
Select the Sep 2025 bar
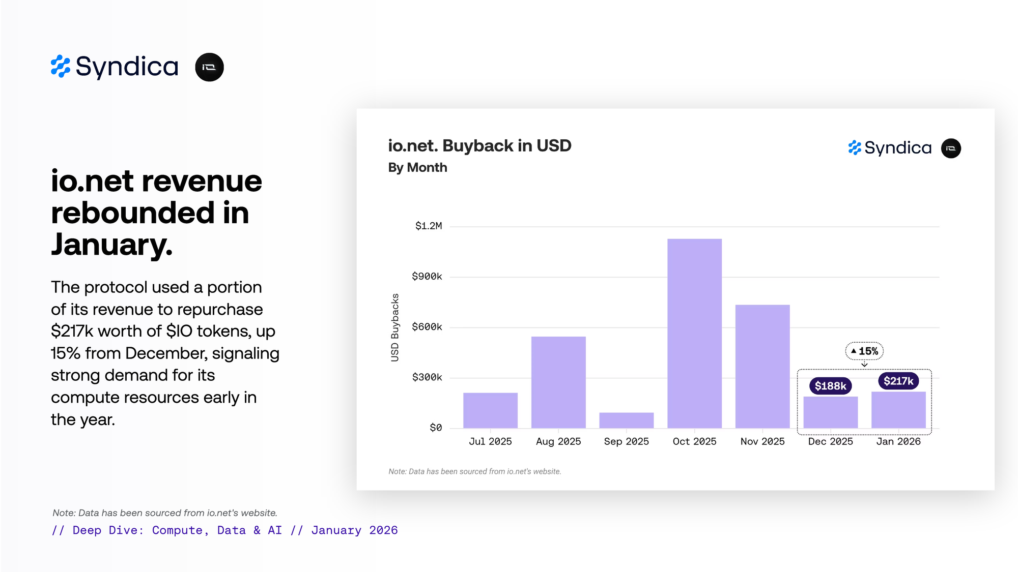pos(626,420)
